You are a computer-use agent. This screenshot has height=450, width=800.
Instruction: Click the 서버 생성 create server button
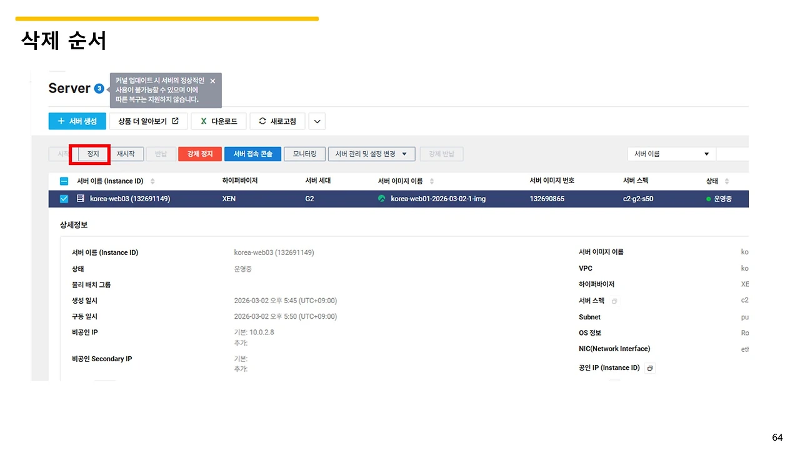pos(77,121)
